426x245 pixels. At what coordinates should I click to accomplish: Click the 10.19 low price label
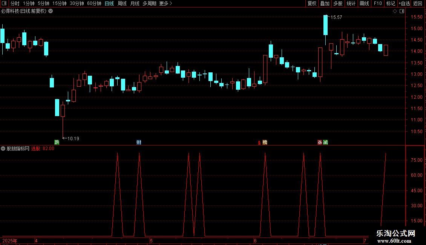(x=73, y=139)
